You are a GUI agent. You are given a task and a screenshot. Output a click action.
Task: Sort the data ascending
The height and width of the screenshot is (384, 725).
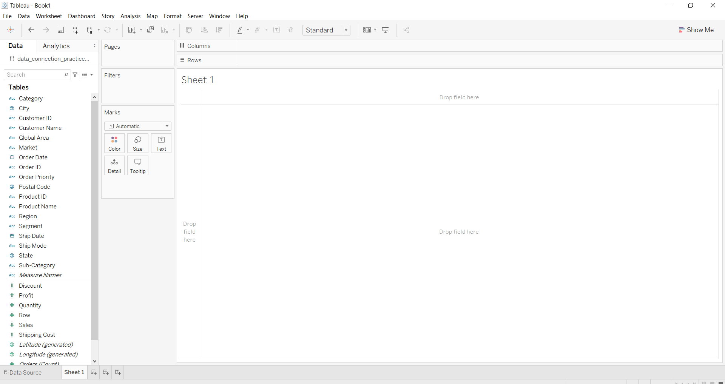(x=204, y=30)
